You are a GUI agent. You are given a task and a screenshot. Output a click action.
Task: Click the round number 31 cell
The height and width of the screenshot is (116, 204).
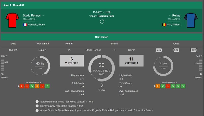(69, 50)
